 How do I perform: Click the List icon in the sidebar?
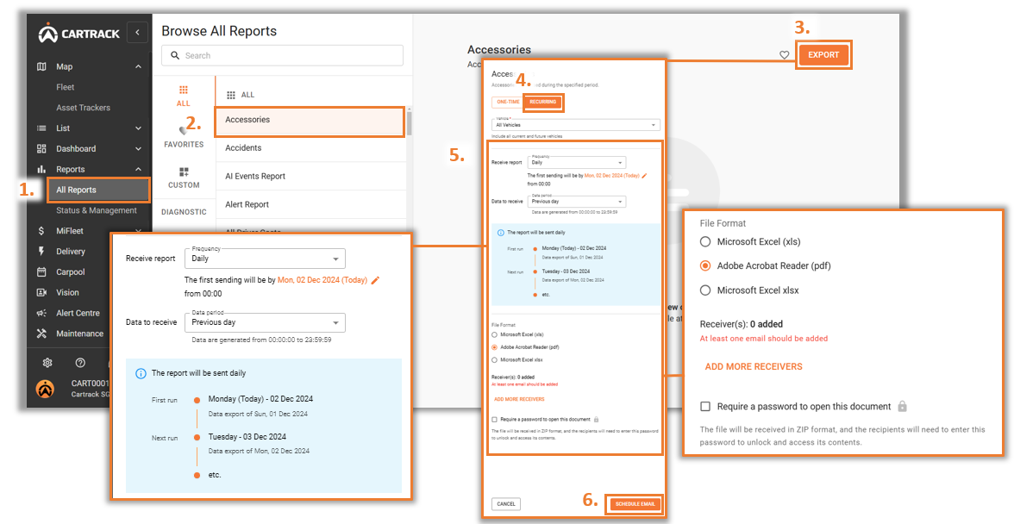coord(41,128)
